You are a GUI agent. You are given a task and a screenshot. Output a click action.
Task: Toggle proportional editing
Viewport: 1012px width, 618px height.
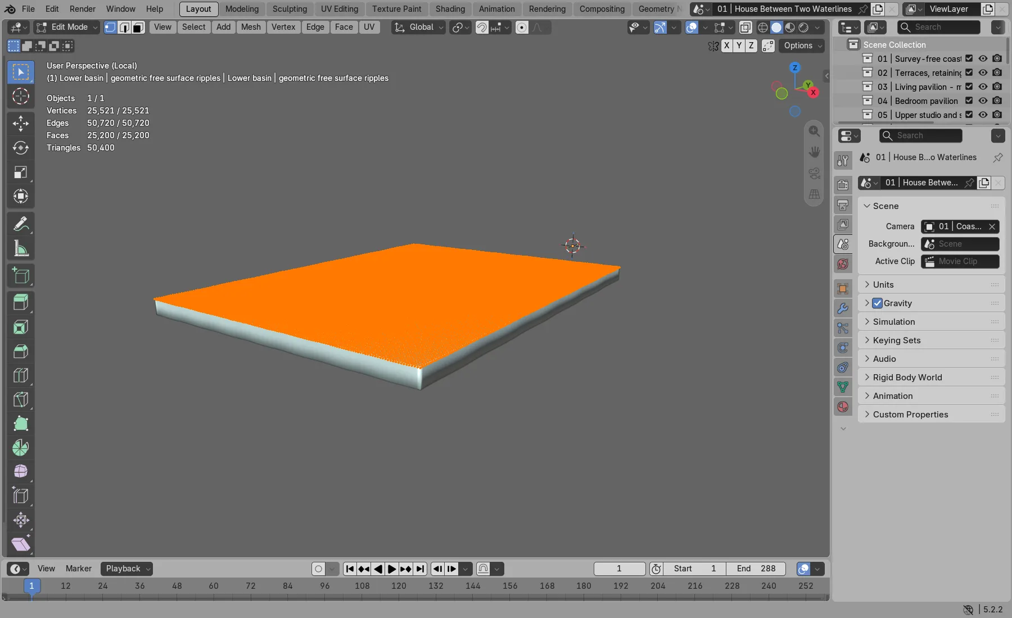(x=522, y=27)
